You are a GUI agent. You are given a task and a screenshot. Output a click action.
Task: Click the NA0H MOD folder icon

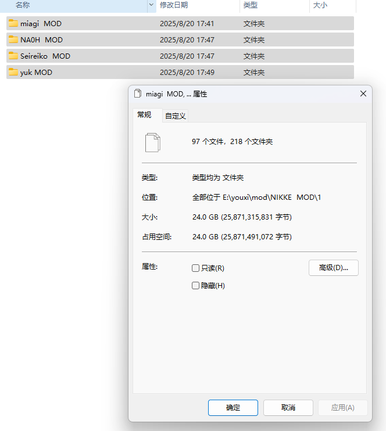coord(13,40)
